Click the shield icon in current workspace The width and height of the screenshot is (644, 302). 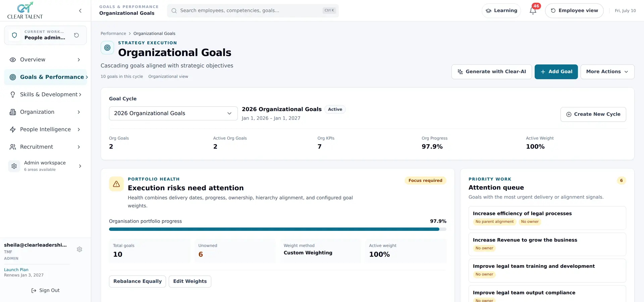click(14, 35)
